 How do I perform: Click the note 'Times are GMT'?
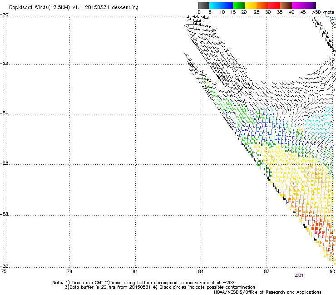(88, 283)
